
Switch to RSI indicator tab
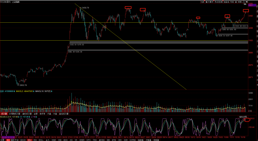pyautogui.click(x=35, y=140)
